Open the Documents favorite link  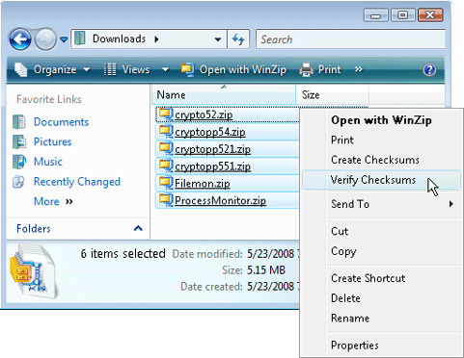point(61,122)
